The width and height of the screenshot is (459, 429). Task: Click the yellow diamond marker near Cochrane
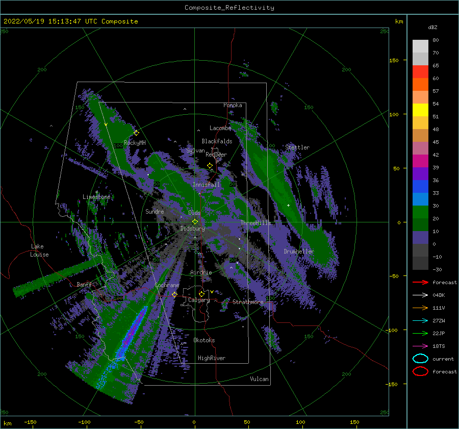[x=174, y=294]
